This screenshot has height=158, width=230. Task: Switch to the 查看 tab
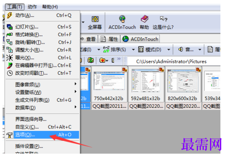pyautogui.click(x=89, y=39)
